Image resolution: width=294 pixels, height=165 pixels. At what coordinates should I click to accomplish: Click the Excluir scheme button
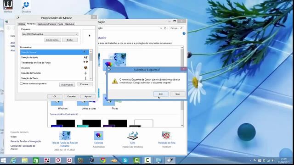click(70, 40)
